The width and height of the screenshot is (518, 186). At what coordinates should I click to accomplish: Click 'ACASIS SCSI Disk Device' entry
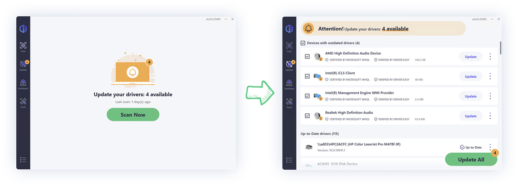(x=337, y=164)
